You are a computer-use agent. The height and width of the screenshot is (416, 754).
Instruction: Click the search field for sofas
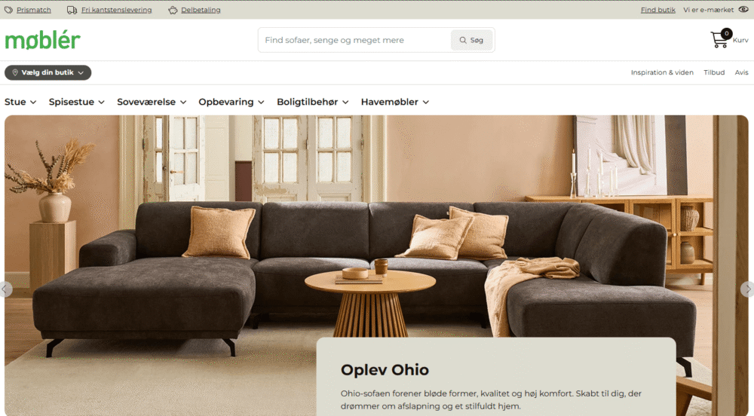355,40
